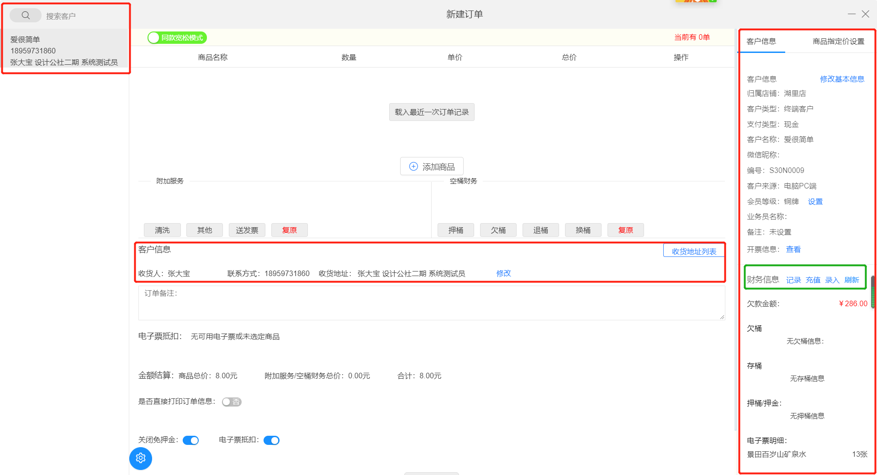Image resolution: width=877 pixels, height=475 pixels.
Task: Click 设置 beside 会员等级
Action: point(815,202)
